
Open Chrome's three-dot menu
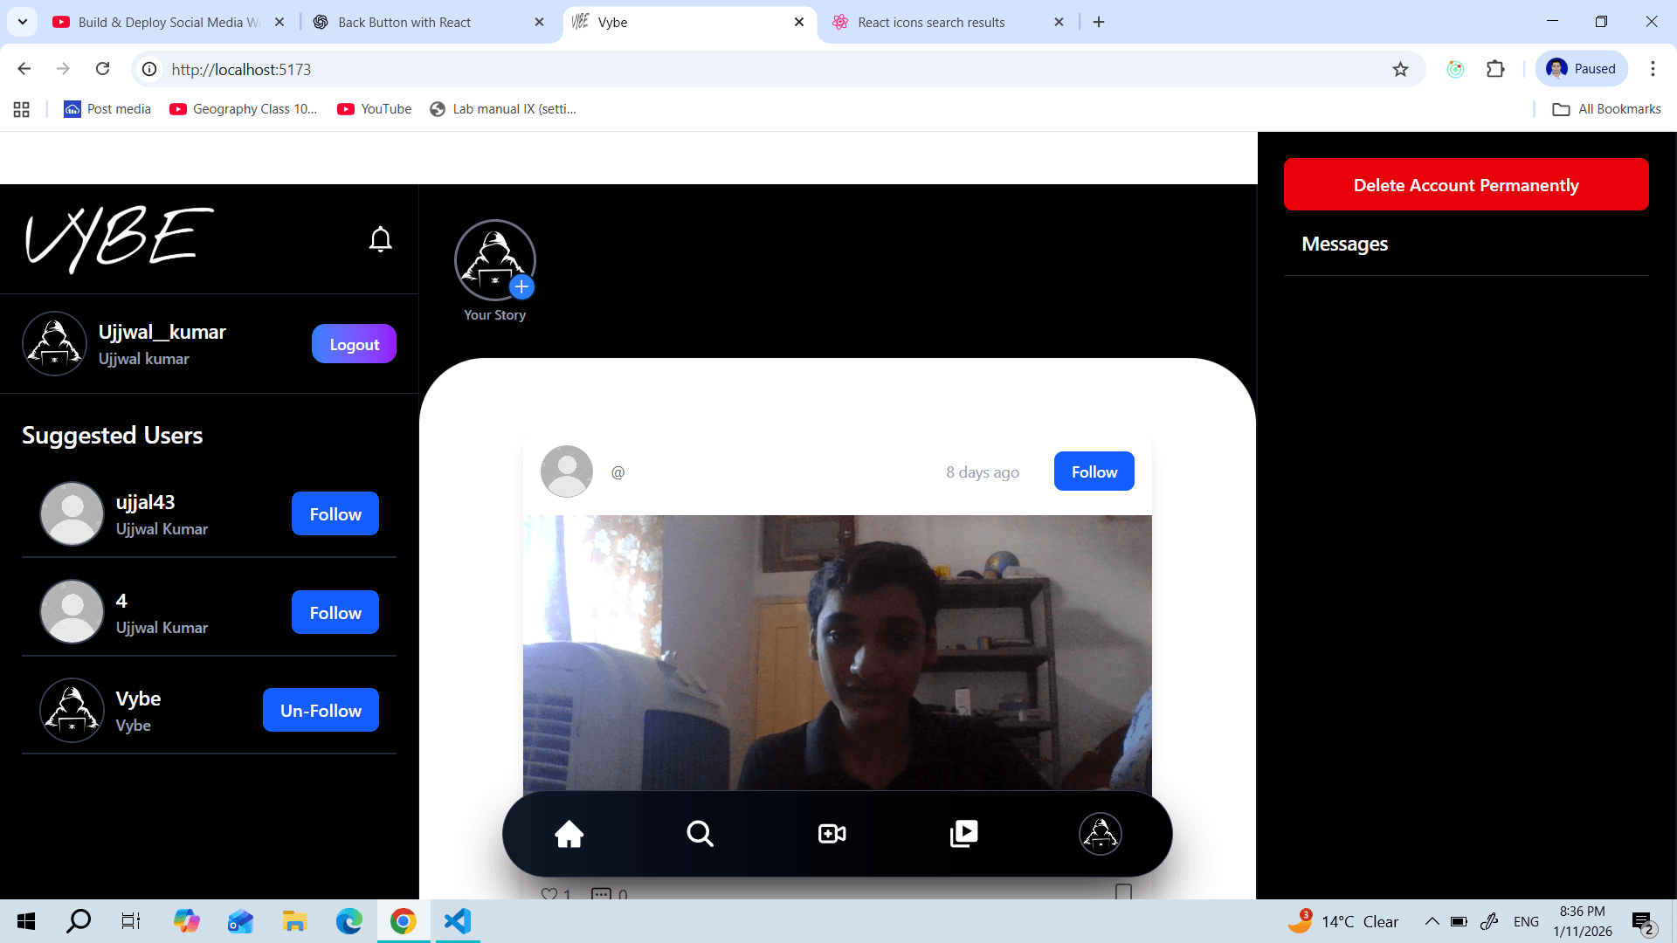pyautogui.click(x=1653, y=69)
